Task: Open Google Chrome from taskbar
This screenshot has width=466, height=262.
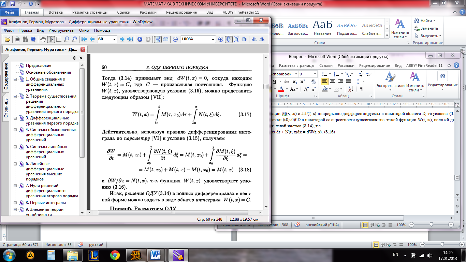Action: click(115, 254)
